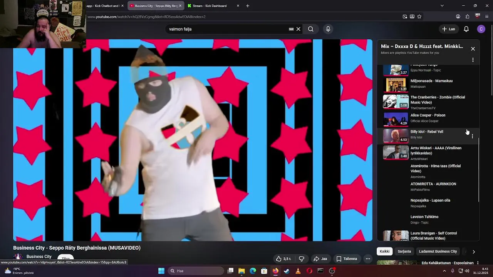Viewport: 493px width, 277px height.
Task: Open Task View on the taskbar
Action: [230, 271]
